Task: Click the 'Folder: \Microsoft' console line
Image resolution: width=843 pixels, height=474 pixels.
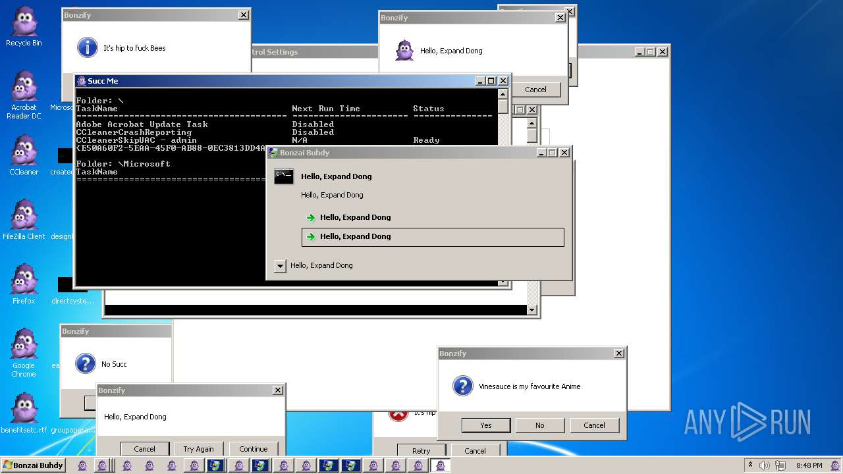Action: [x=123, y=164]
